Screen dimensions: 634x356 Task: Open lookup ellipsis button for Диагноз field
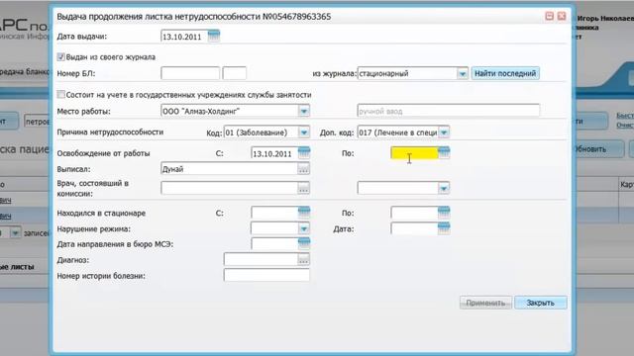(304, 259)
